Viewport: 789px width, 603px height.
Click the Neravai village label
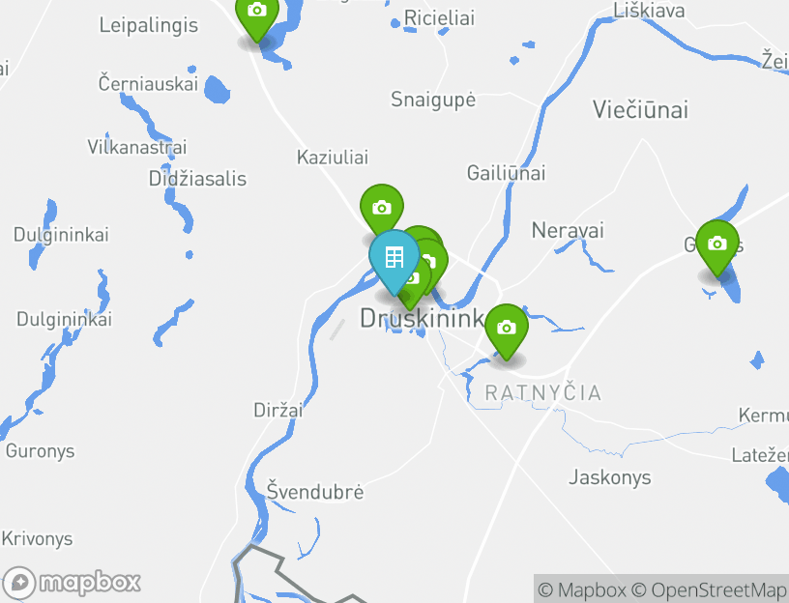568,230
